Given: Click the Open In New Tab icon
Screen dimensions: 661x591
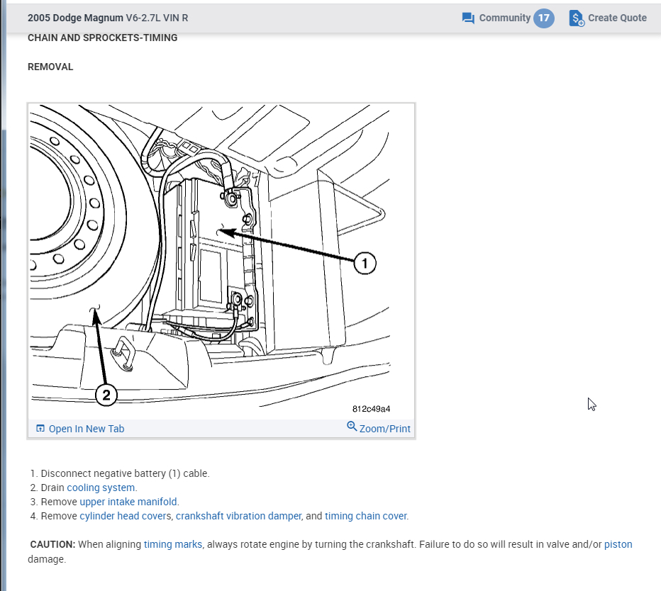Looking at the screenshot, I should [x=40, y=429].
